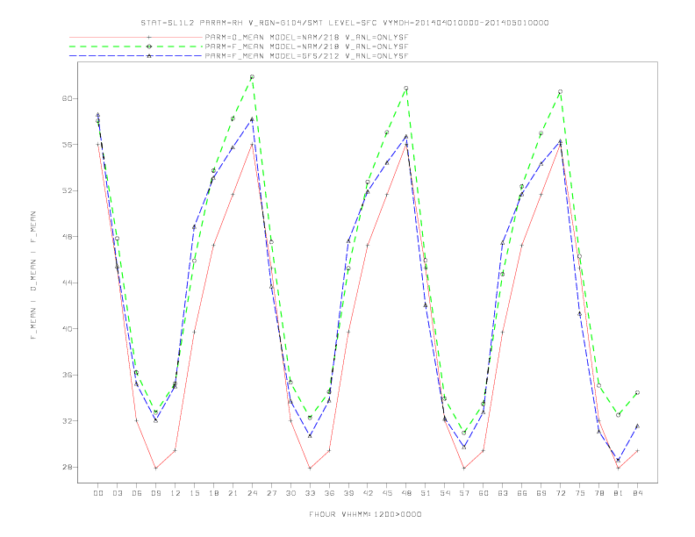Click x-axis tick label 15
This screenshot has height=537, width=695.
click(194, 493)
